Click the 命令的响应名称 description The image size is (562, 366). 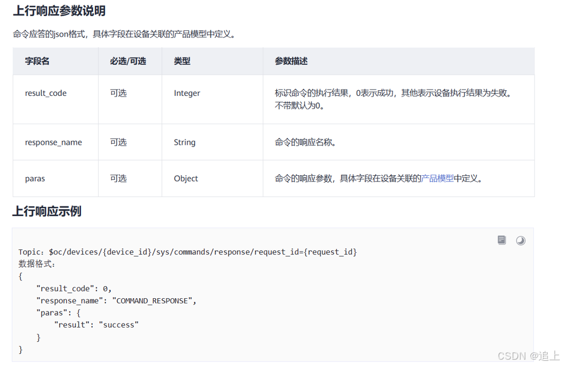pos(305,142)
